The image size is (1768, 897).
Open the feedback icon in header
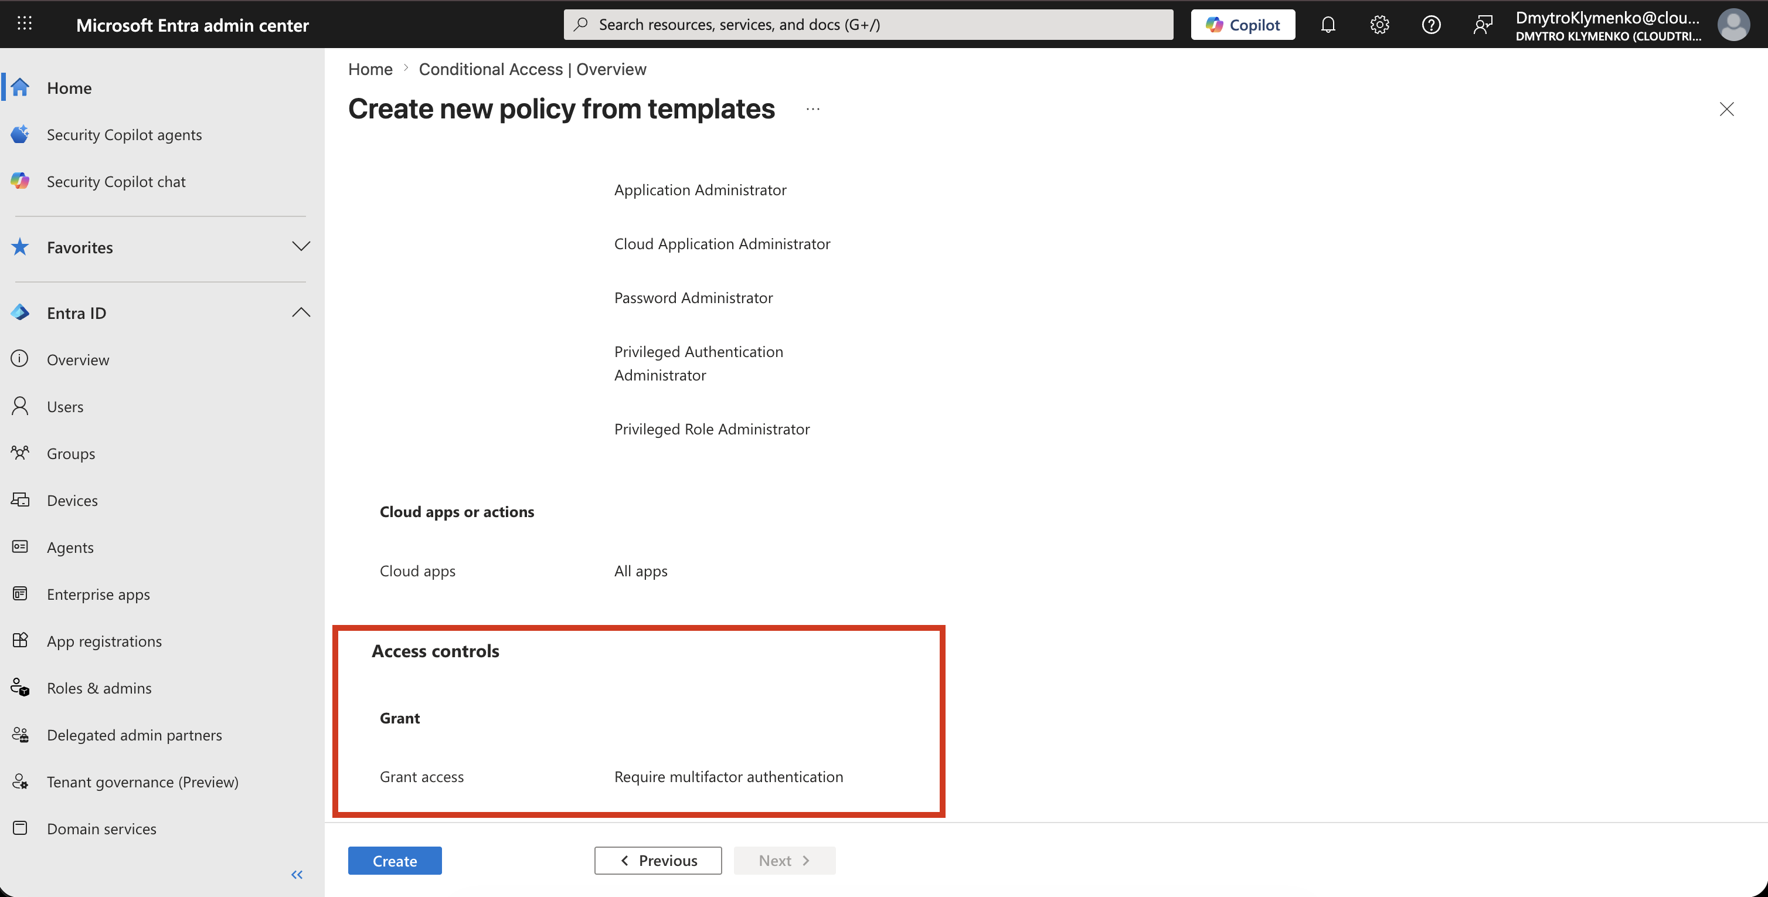pyautogui.click(x=1482, y=25)
